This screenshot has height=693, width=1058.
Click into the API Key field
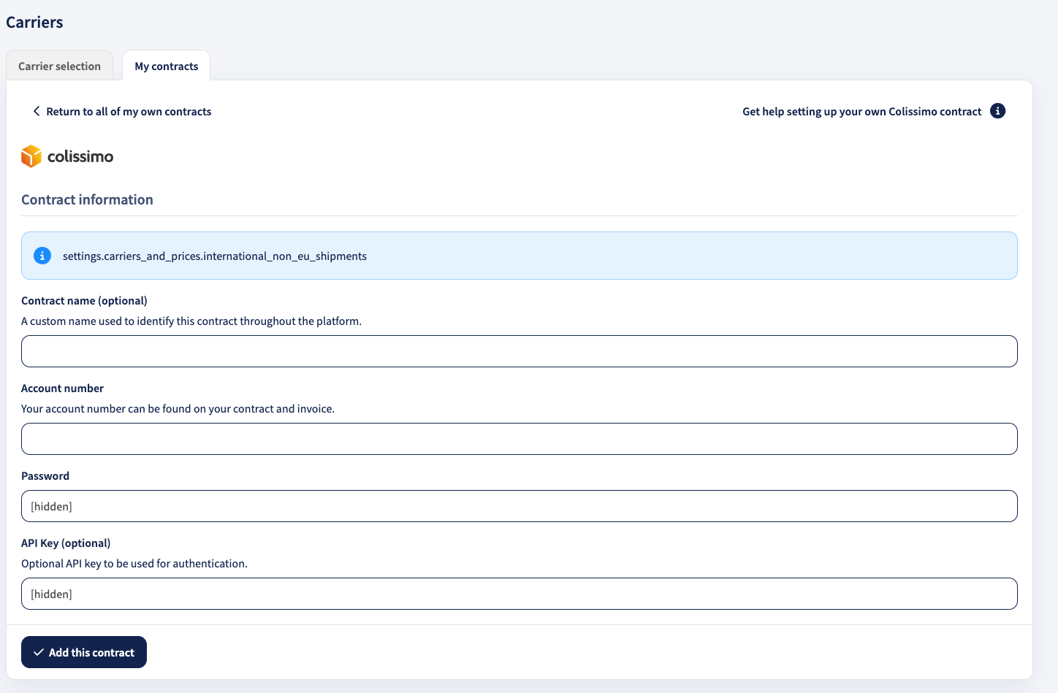point(520,594)
